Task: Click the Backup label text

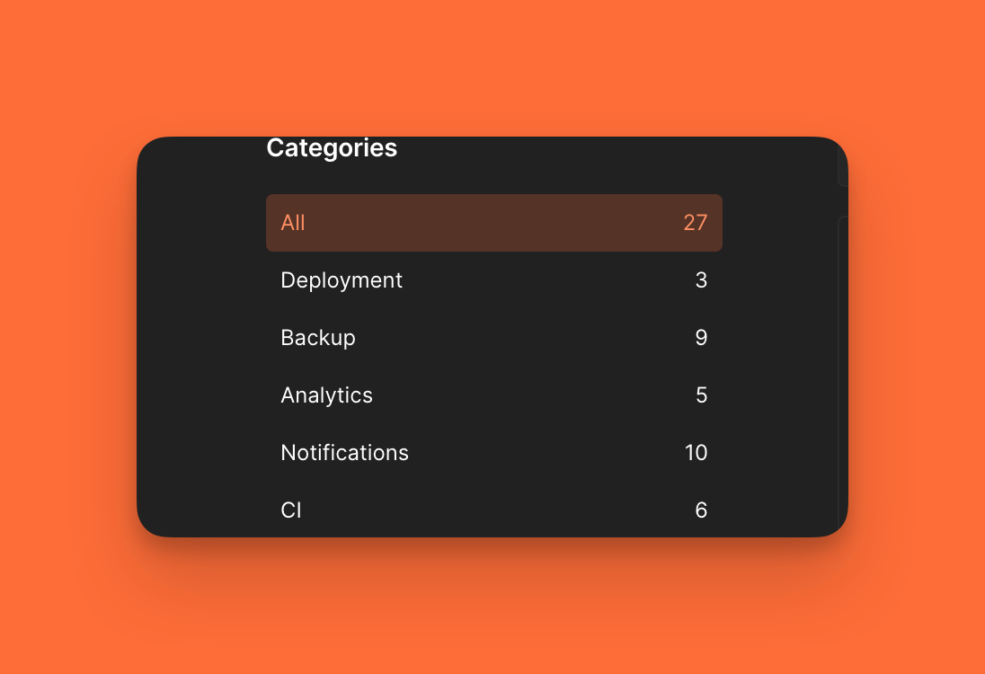Action: (318, 338)
